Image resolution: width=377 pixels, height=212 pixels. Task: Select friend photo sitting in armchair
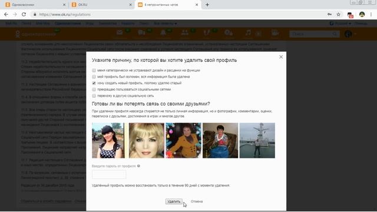pyautogui.click(x=220, y=140)
